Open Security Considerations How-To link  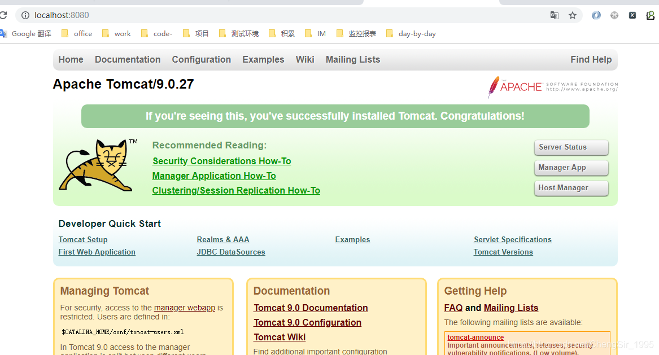221,161
